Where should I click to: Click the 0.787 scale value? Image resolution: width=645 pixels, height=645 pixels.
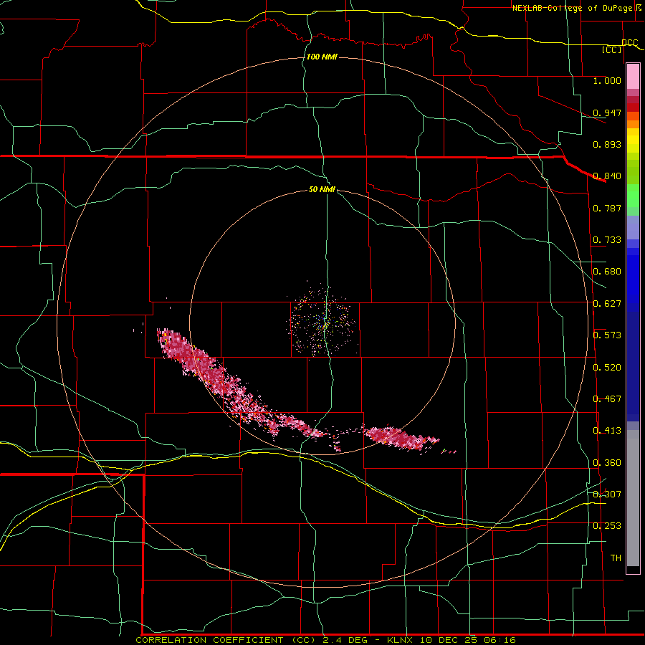point(607,208)
